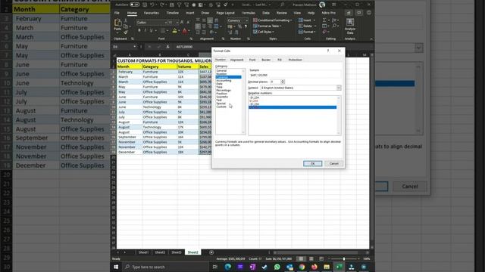Image resolution: width=485 pixels, height=272 pixels.
Task: Open Microsoft Edge from the taskbar
Action: pos(227,267)
